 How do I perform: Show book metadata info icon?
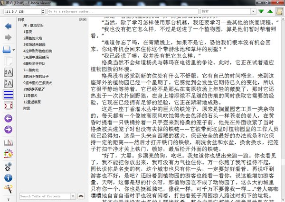point(8,178)
